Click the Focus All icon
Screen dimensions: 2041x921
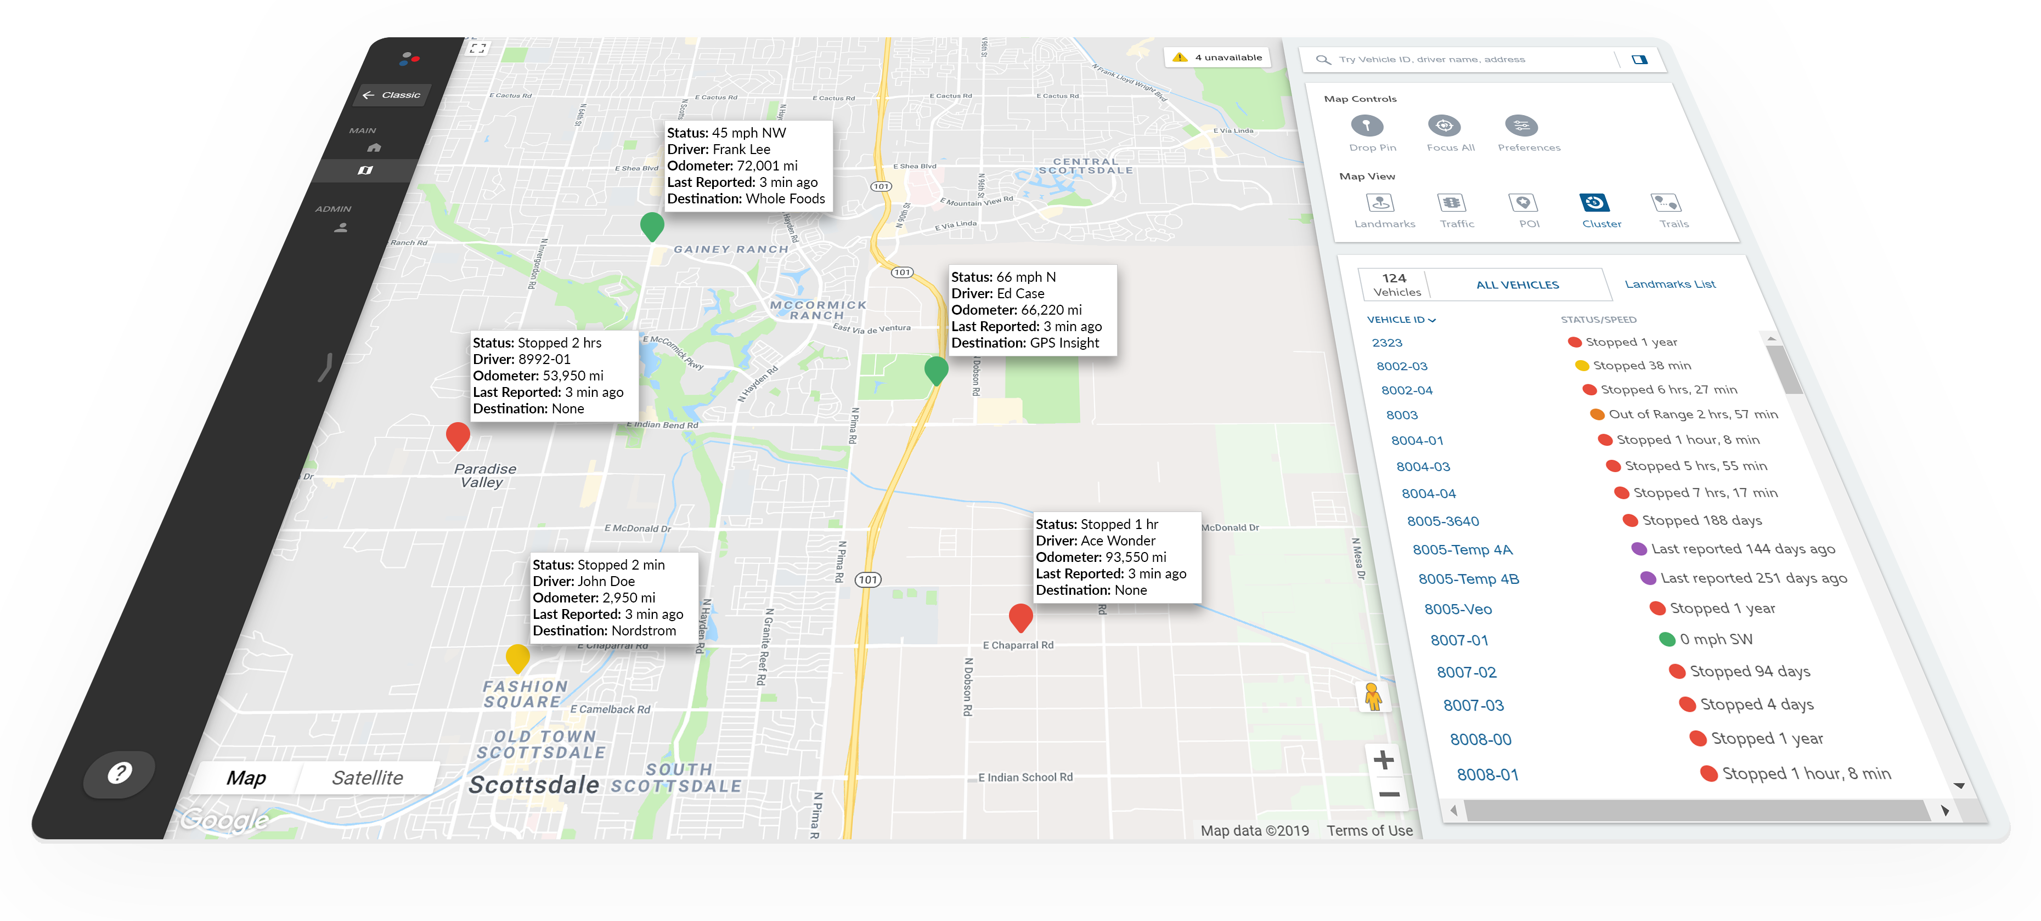tap(1444, 126)
